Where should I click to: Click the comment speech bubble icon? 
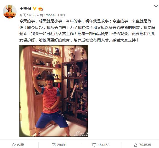point(94,145)
